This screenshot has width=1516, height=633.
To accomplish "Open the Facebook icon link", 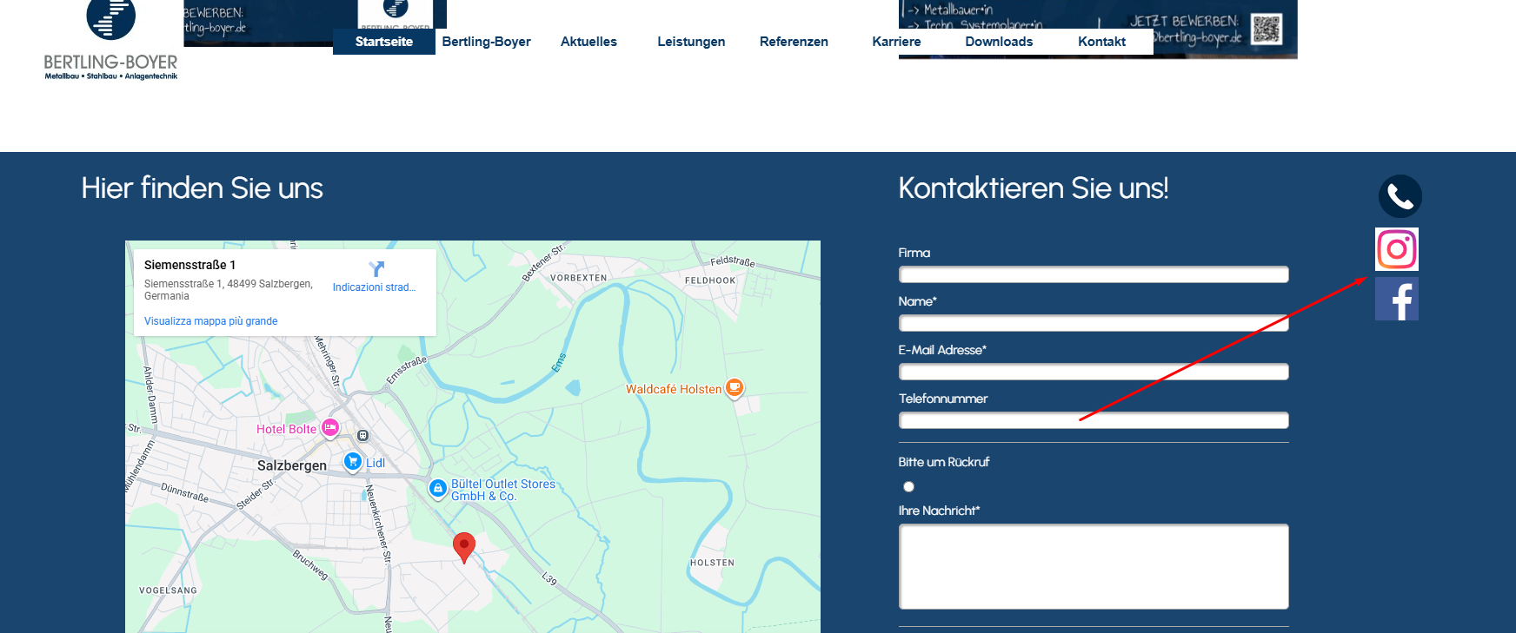I will 1396,300.
